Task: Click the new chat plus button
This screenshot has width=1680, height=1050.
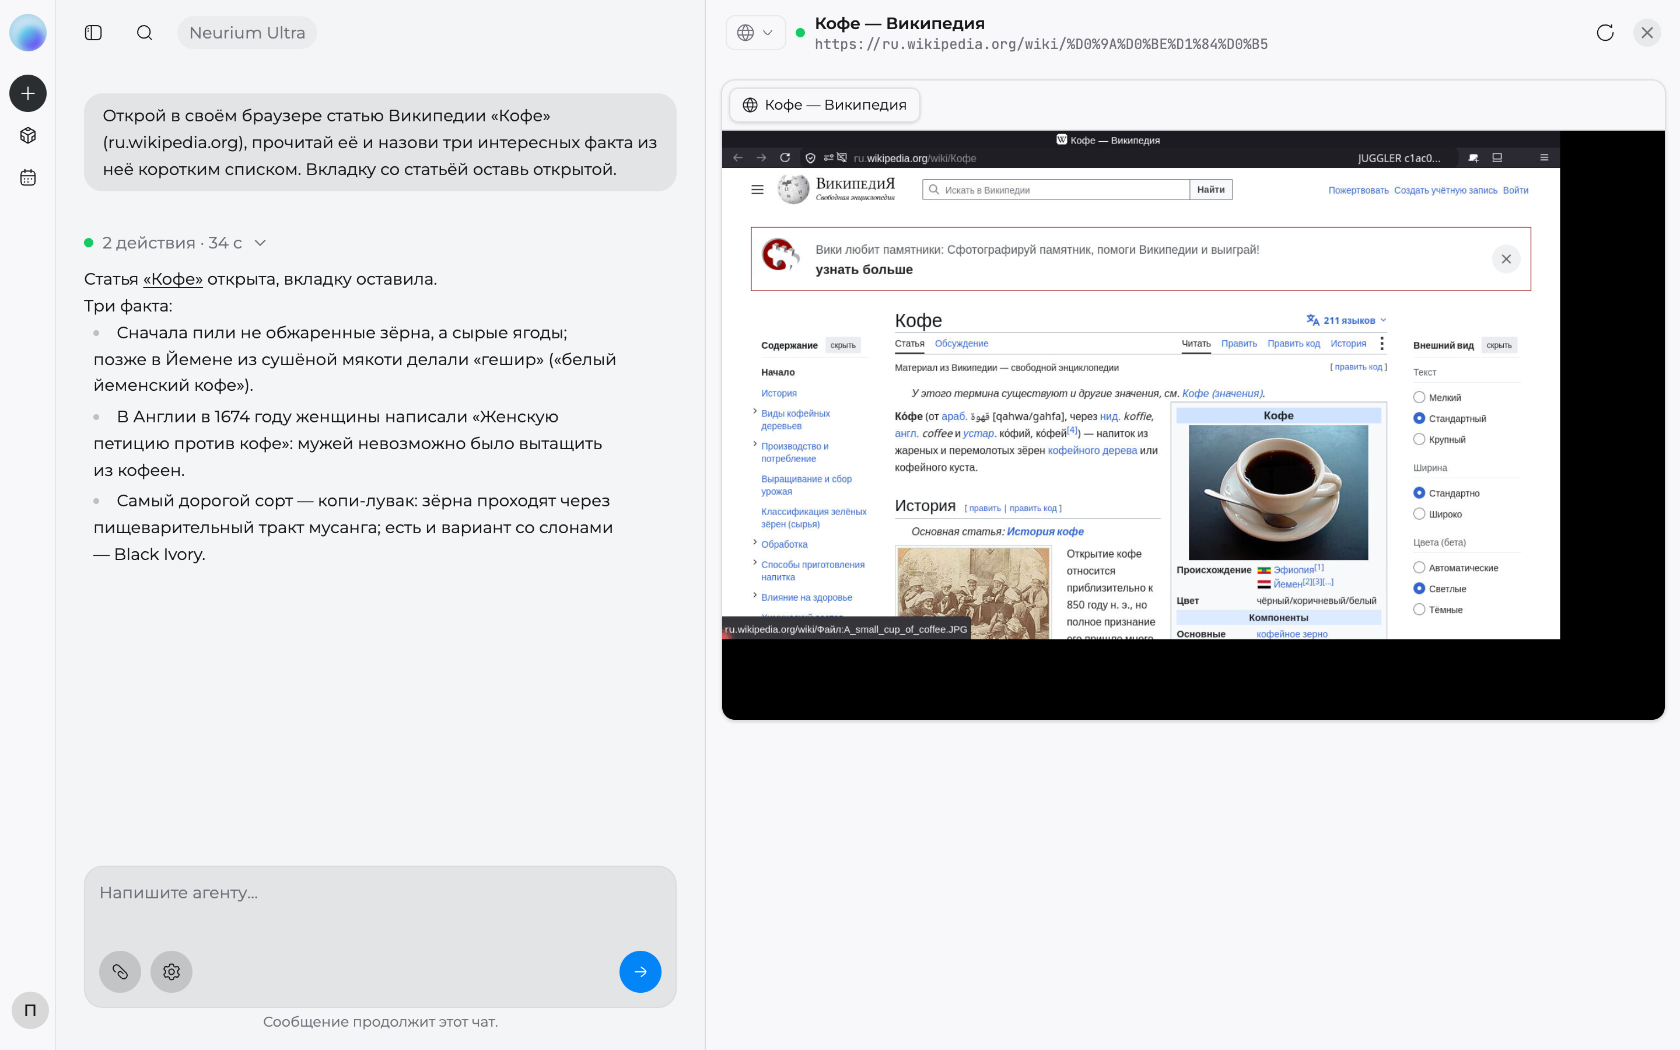Action: (x=28, y=93)
